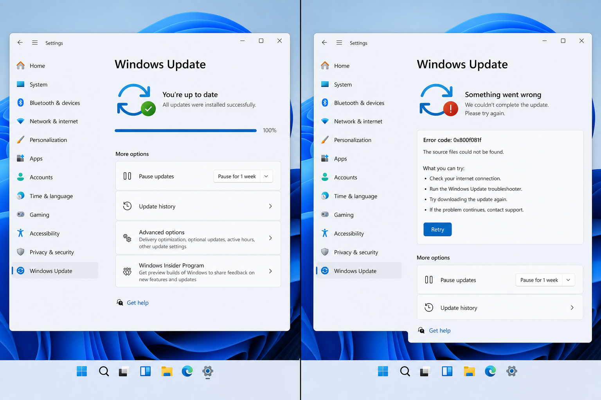Click the Network wifi icon in the right window sidebar

click(325, 121)
